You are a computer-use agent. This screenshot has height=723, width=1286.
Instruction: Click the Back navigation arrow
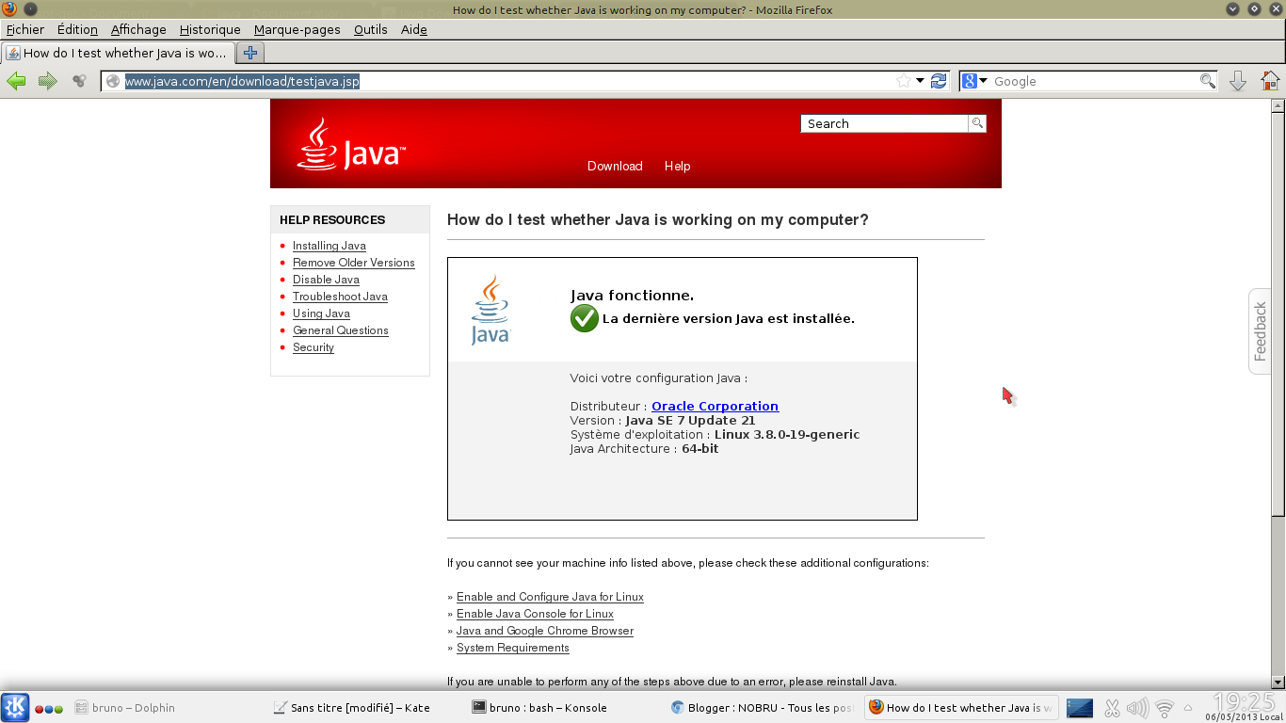16,81
